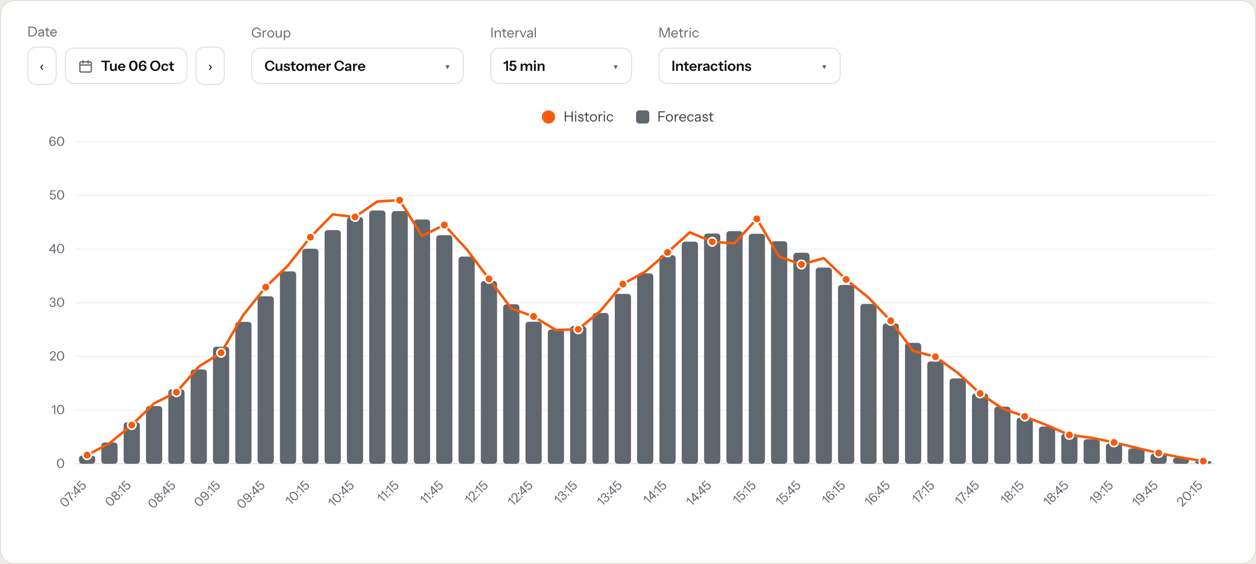Open the Tue 06 Oct date picker
This screenshot has height=564, width=1256.
[x=126, y=66]
